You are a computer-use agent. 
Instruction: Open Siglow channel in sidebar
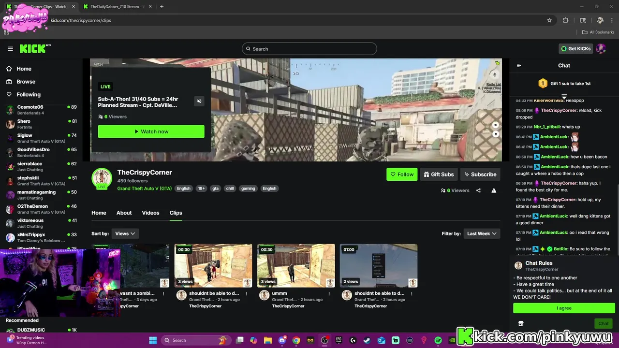click(41, 138)
